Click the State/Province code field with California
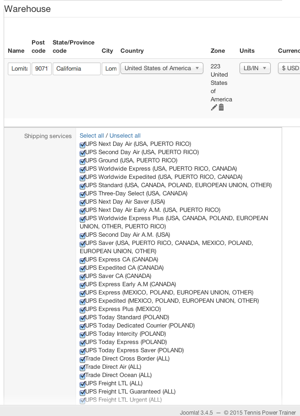The image size is (300, 416). coord(76,69)
